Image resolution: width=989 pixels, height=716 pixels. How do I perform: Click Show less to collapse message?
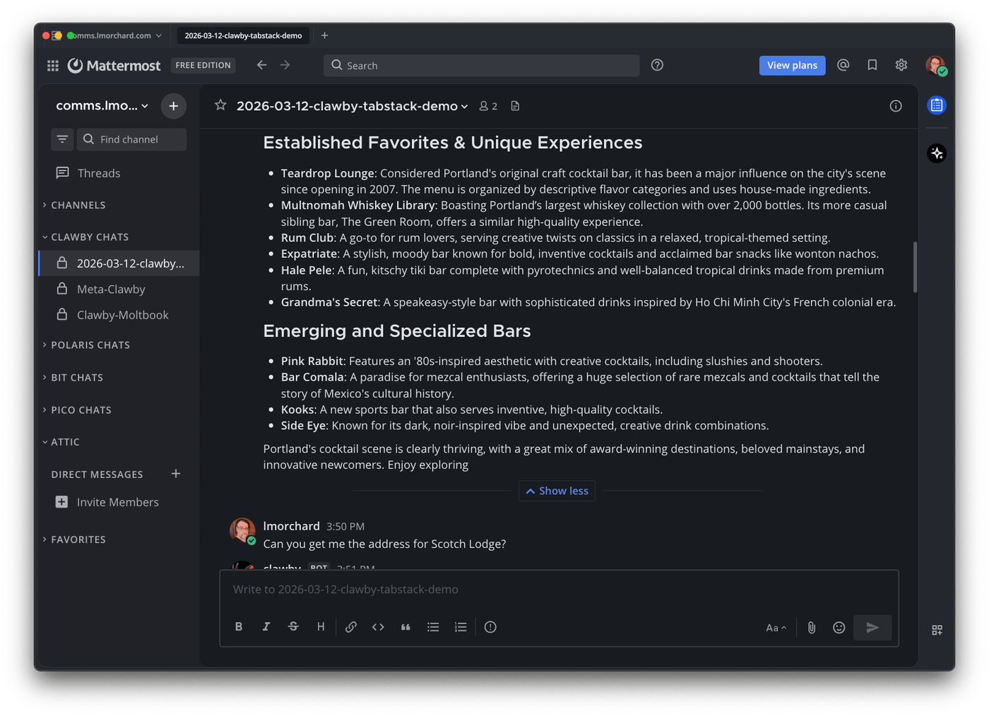(x=557, y=491)
